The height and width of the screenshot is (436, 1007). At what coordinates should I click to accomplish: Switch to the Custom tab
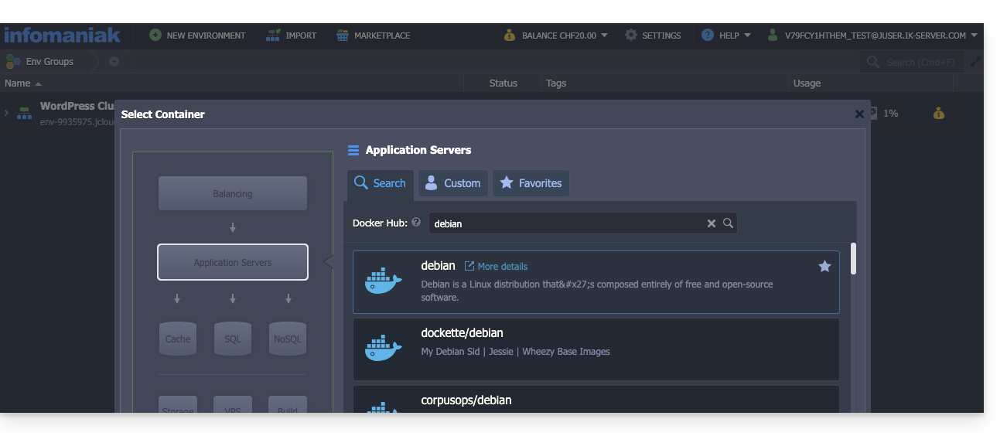[x=453, y=183]
